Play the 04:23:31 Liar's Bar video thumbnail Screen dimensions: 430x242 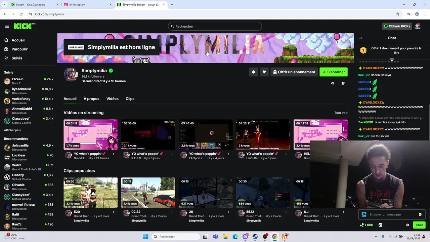pos(263,134)
